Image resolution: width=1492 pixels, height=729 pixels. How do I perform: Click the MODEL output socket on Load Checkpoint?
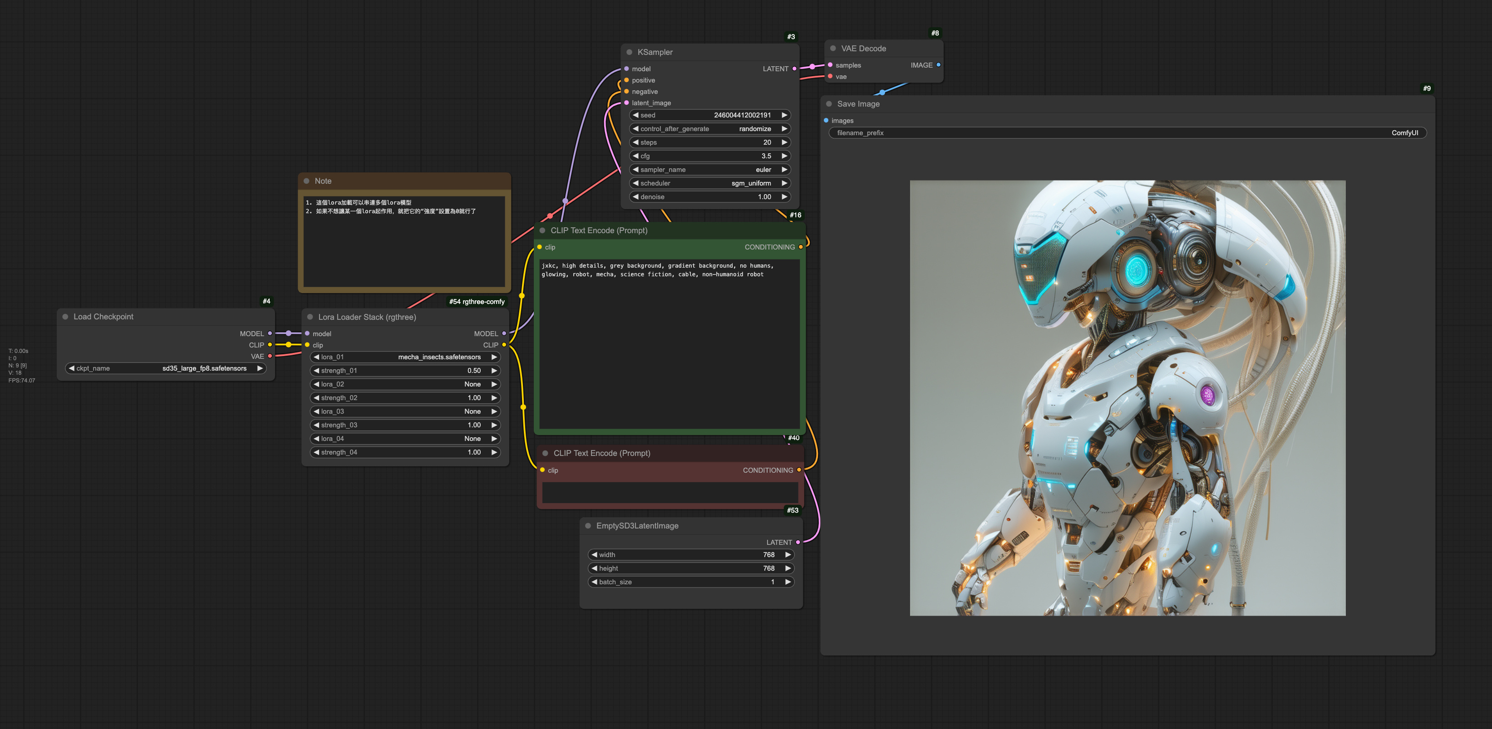[270, 333]
